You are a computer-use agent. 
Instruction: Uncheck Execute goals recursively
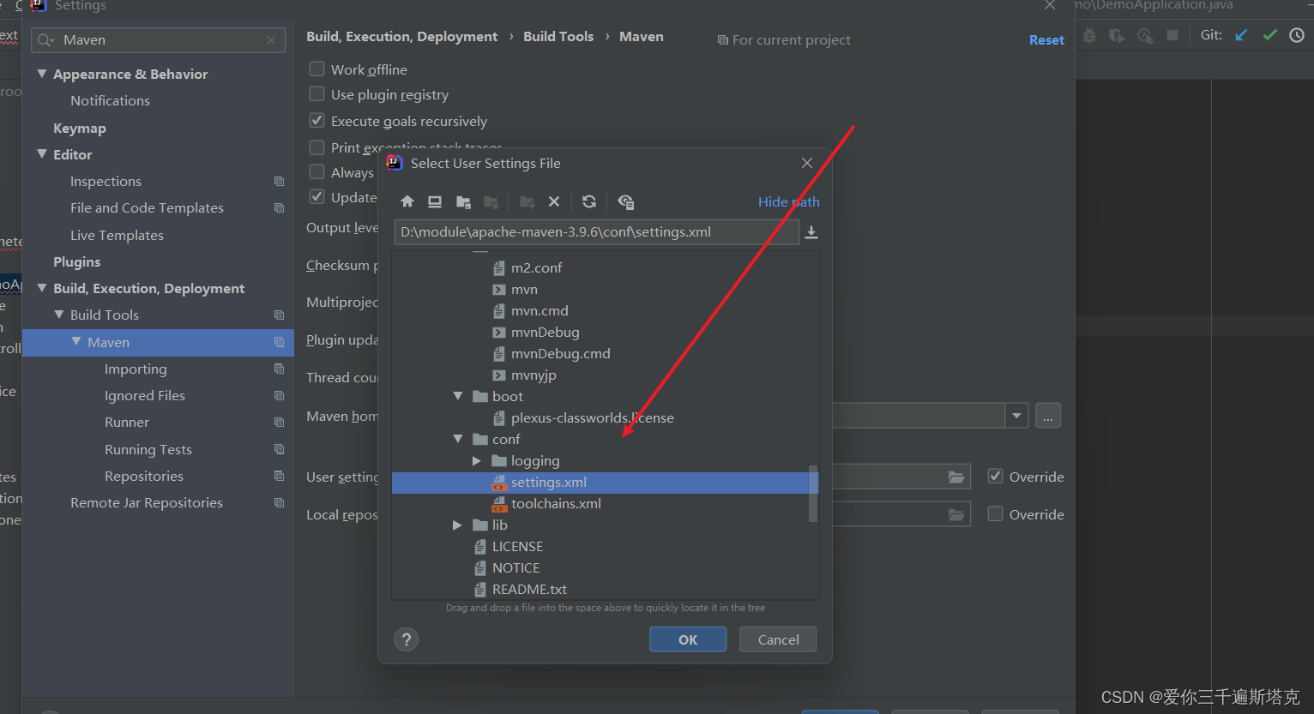316,120
